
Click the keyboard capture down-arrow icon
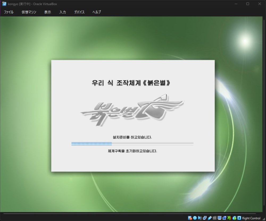pyautogui.click(x=239, y=218)
